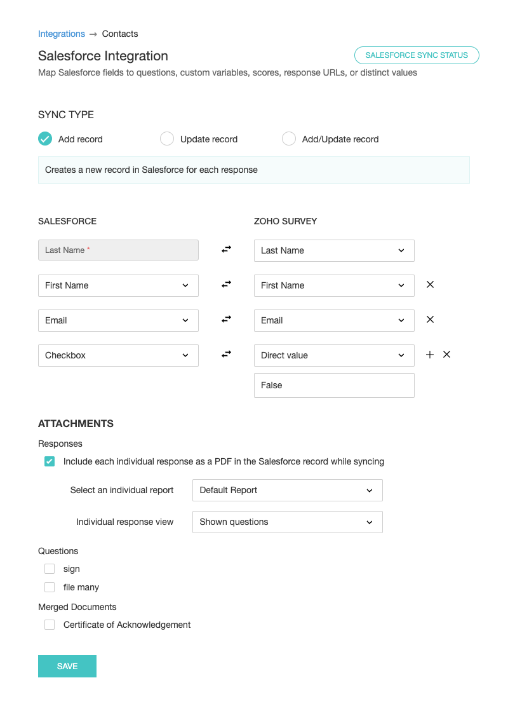
Task: Add a new field mapping row
Action: (x=430, y=355)
